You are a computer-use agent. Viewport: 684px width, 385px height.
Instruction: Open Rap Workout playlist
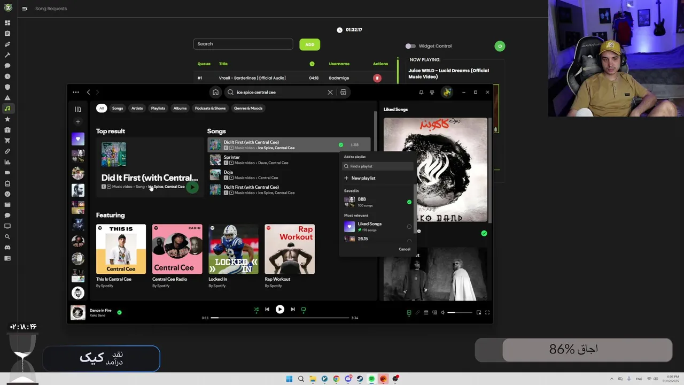point(290,256)
